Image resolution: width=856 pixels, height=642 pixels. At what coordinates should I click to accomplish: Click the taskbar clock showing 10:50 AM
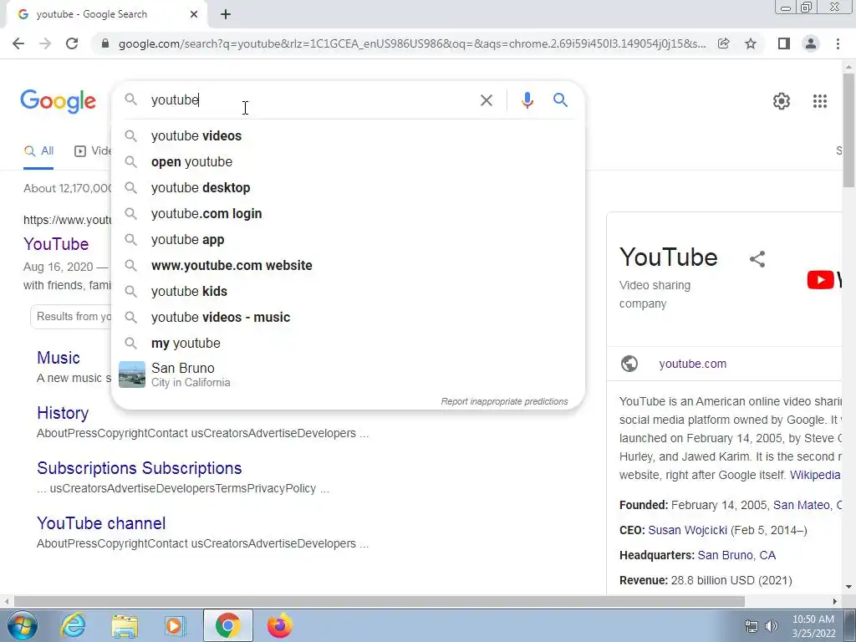tap(813, 626)
